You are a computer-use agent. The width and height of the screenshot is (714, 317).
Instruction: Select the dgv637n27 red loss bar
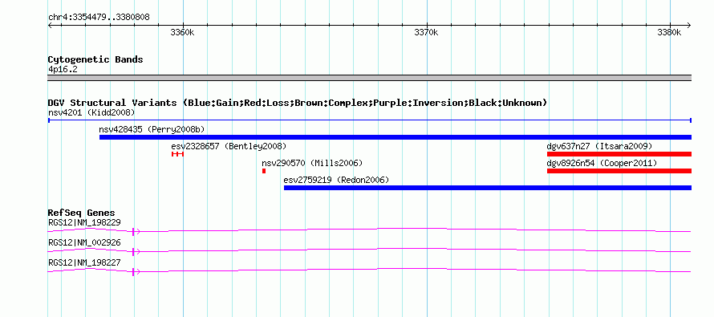point(619,154)
